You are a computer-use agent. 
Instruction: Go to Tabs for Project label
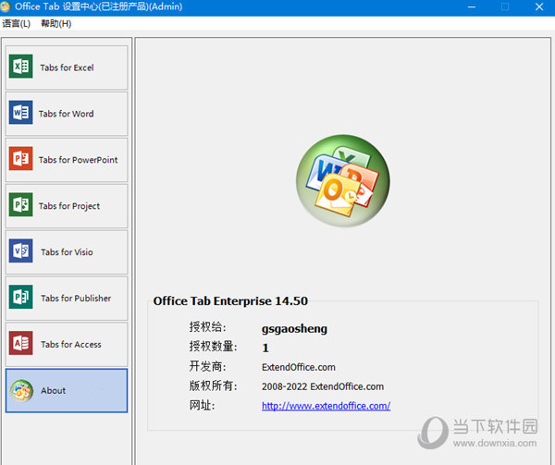[x=69, y=206]
